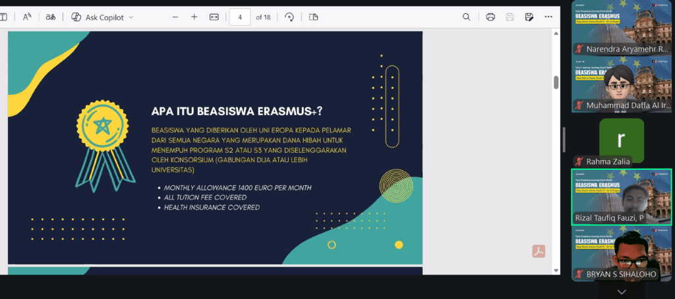Click the page number input field
This screenshot has width=675, height=299.
tap(239, 17)
